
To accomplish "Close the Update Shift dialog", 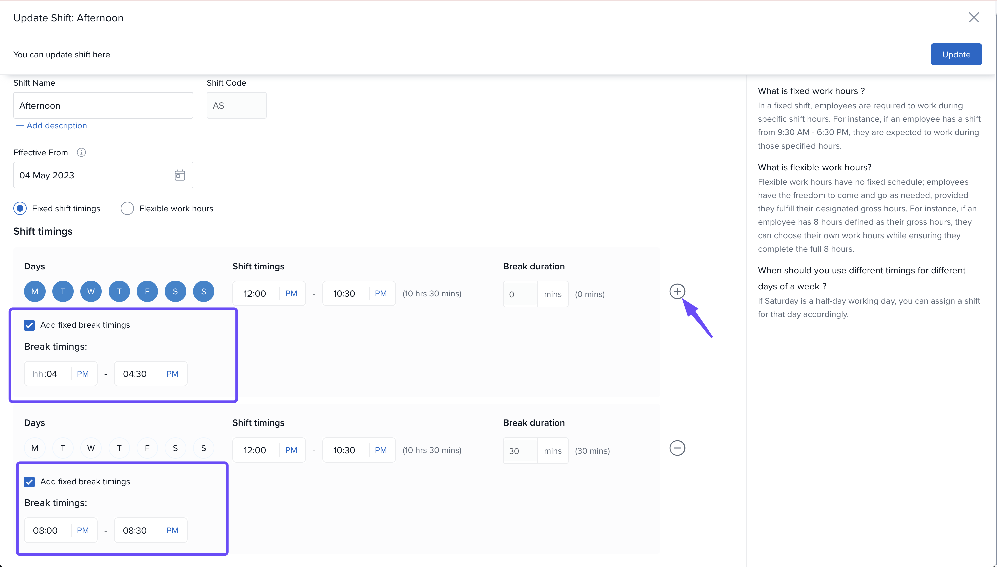I will tap(973, 17).
